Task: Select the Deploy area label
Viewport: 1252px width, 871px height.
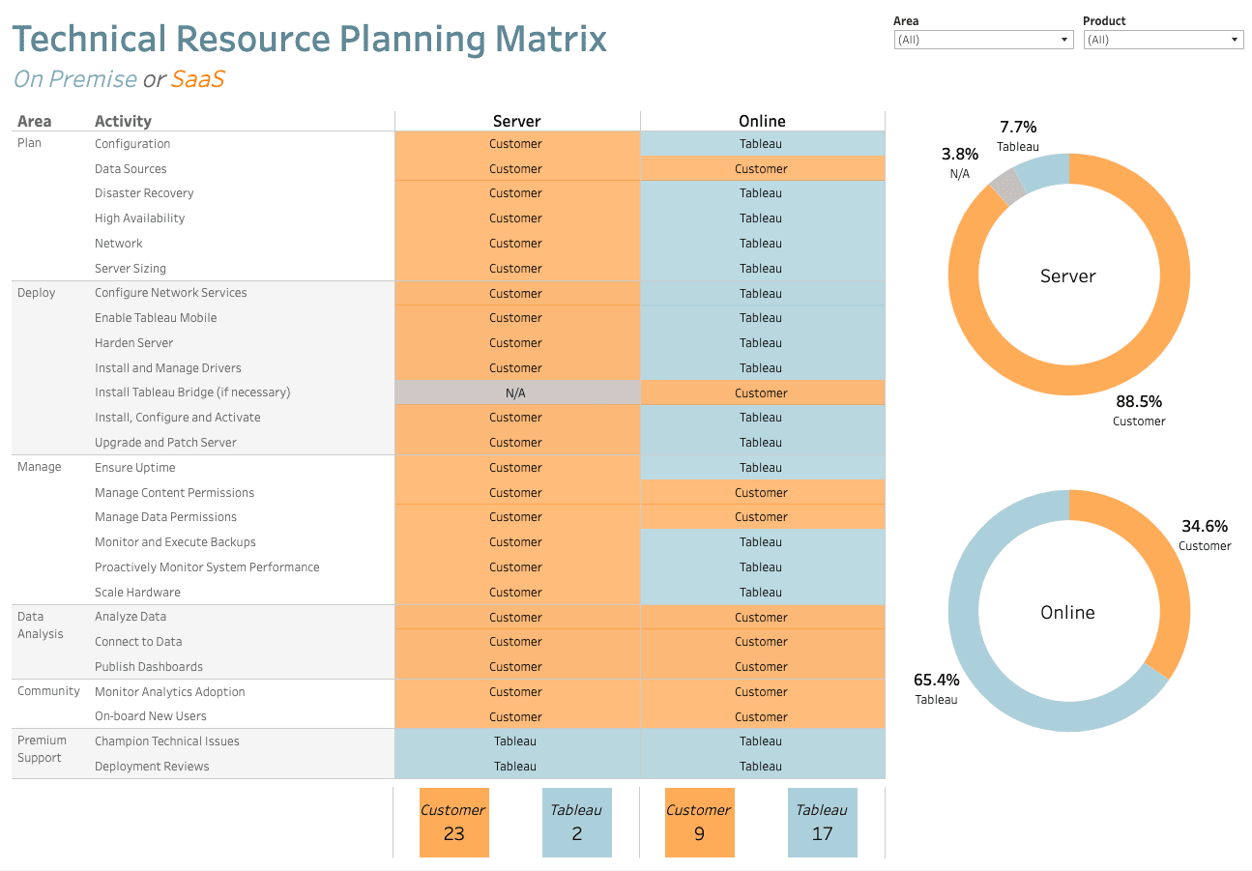Action: tap(37, 293)
